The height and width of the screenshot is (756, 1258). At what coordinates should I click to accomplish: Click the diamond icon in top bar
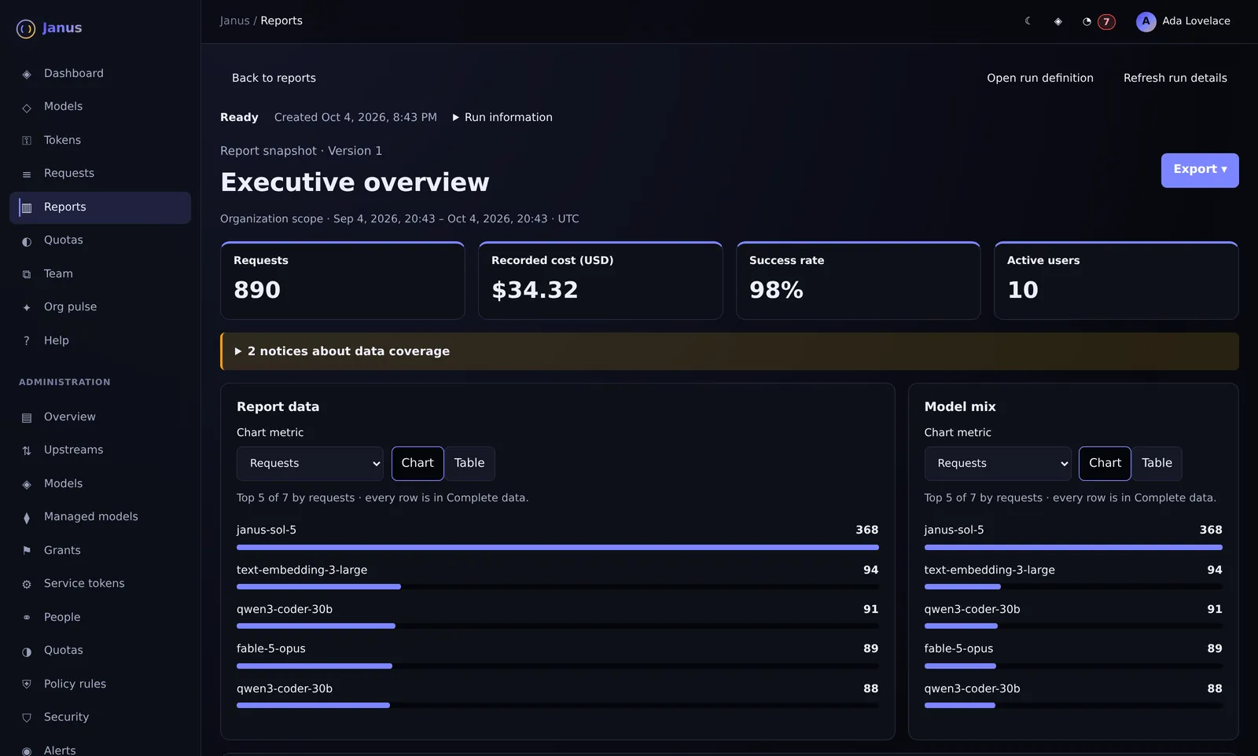pos(1058,21)
